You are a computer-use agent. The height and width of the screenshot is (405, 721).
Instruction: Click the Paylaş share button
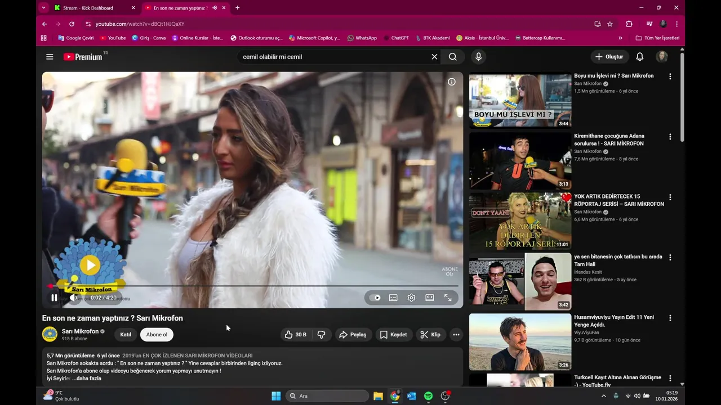pos(353,335)
